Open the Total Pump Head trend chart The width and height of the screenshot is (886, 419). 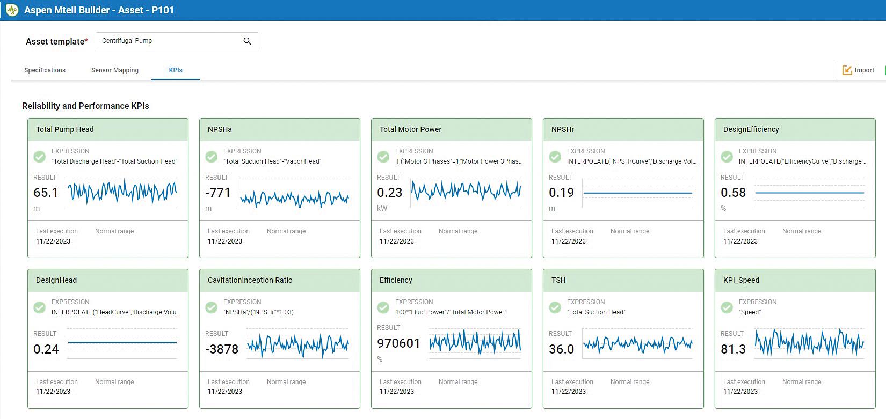pyautogui.click(x=122, y=192)
